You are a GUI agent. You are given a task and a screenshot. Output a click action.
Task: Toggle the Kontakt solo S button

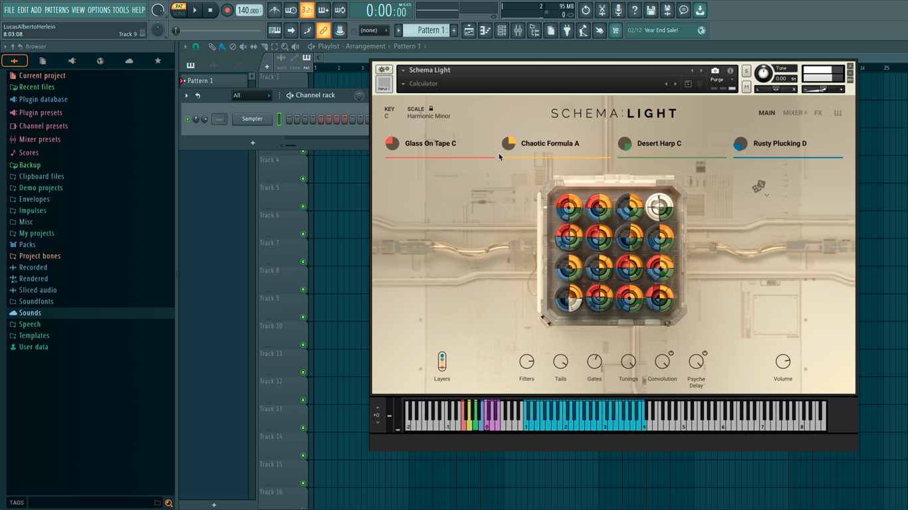pos(746,71)
